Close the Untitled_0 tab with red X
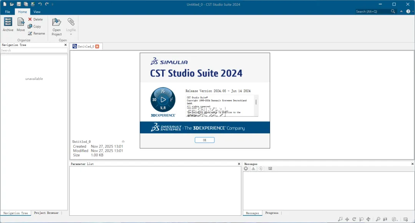The height and width of the screenshot is (223, 415). point(97,47)
